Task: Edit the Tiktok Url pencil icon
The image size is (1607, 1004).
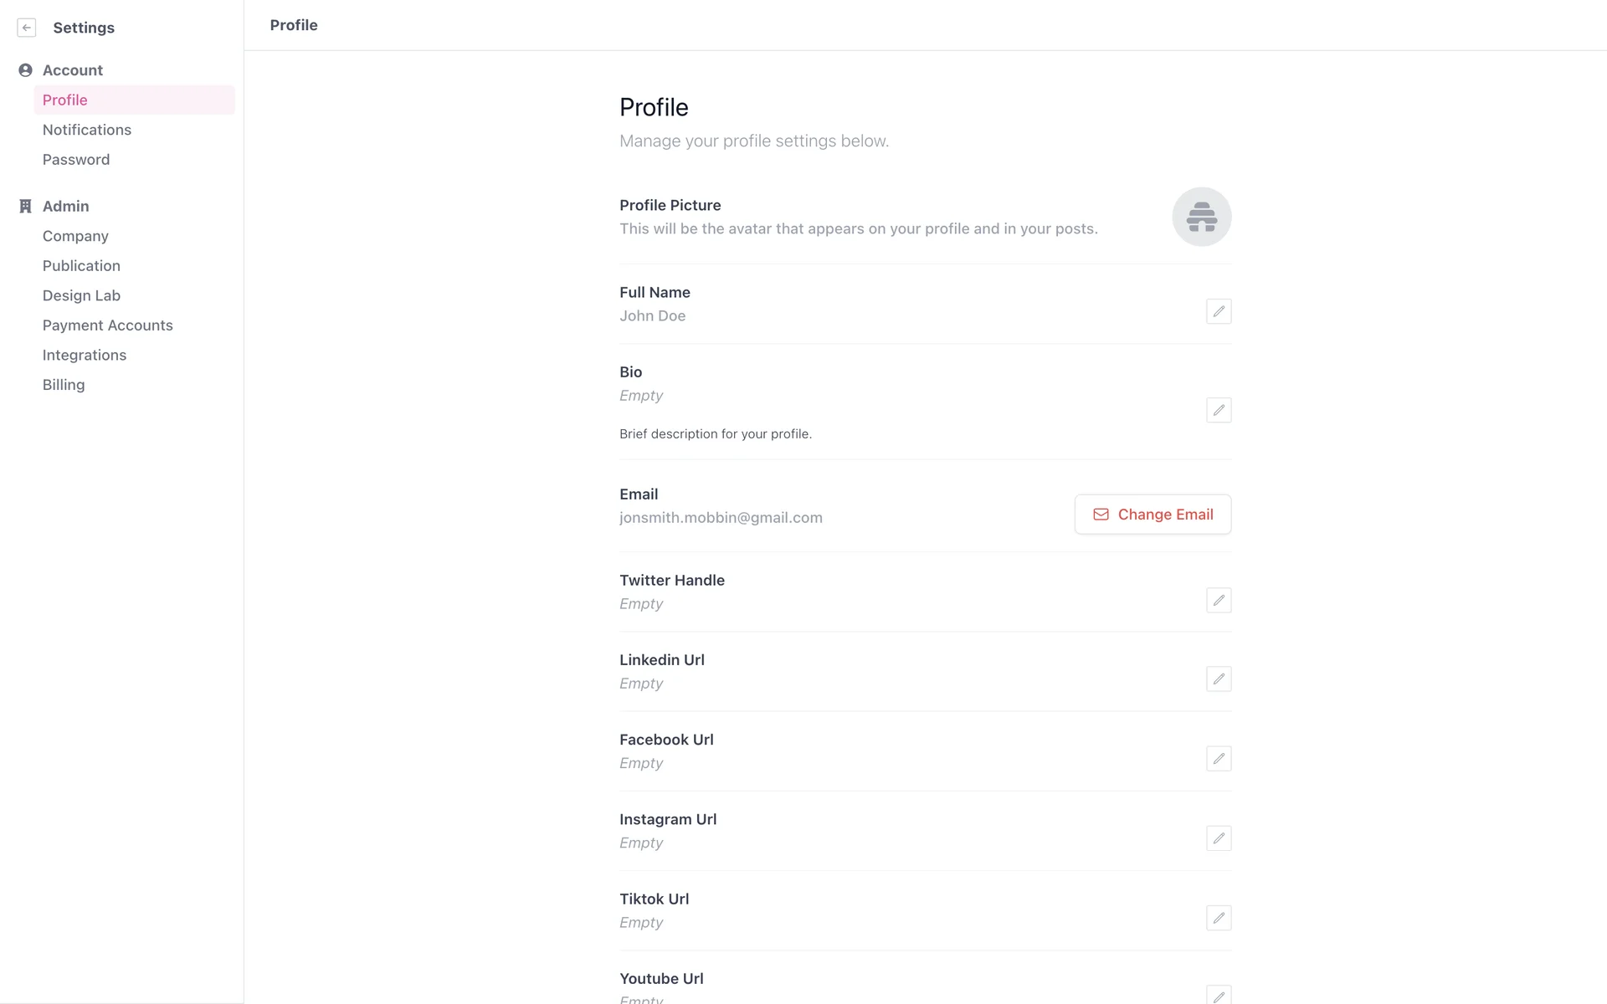Action: (1218, 918)
